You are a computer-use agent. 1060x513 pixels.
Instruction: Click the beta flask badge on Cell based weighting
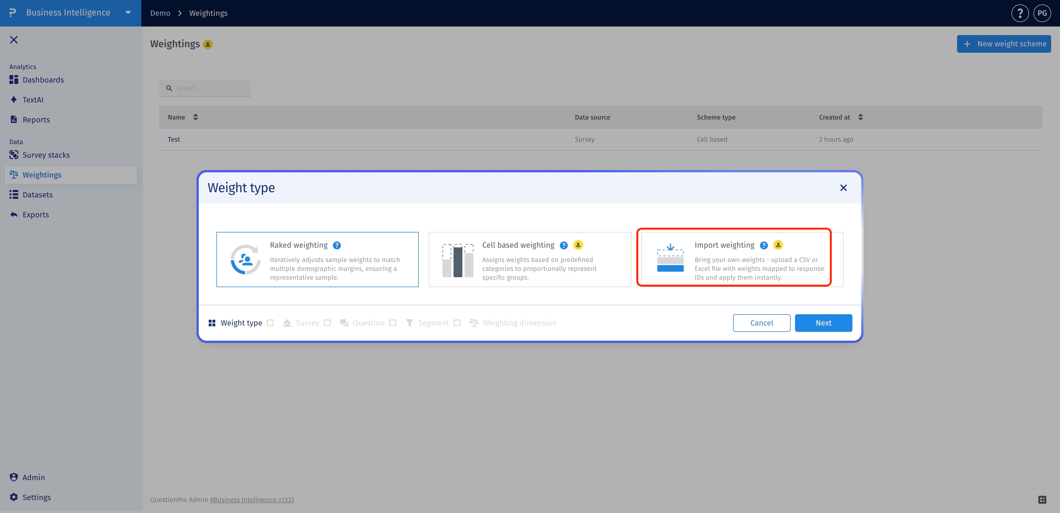578,245
